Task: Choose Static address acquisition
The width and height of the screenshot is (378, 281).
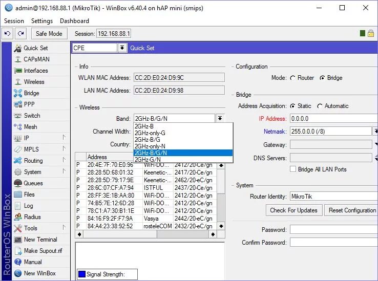Action: [292, 106]
